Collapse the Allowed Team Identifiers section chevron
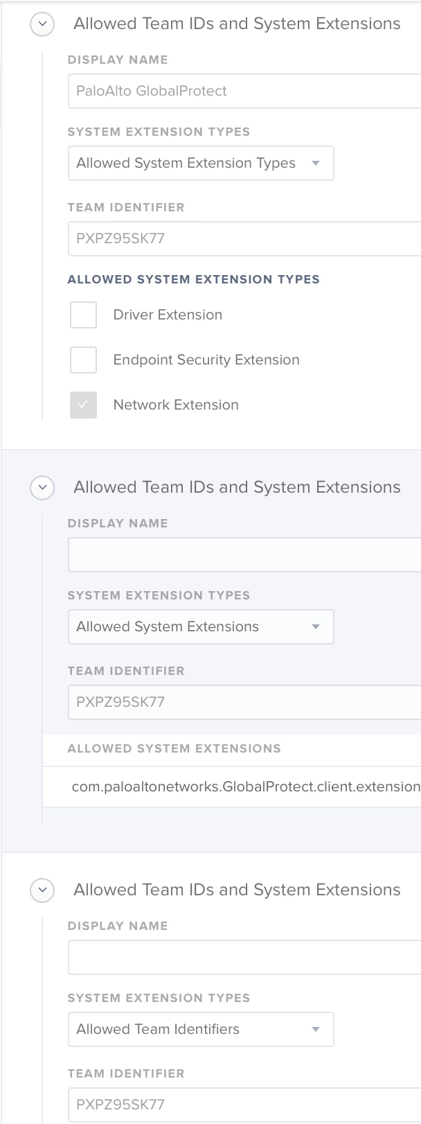The image size is (421, 1124). pos(42,890)
